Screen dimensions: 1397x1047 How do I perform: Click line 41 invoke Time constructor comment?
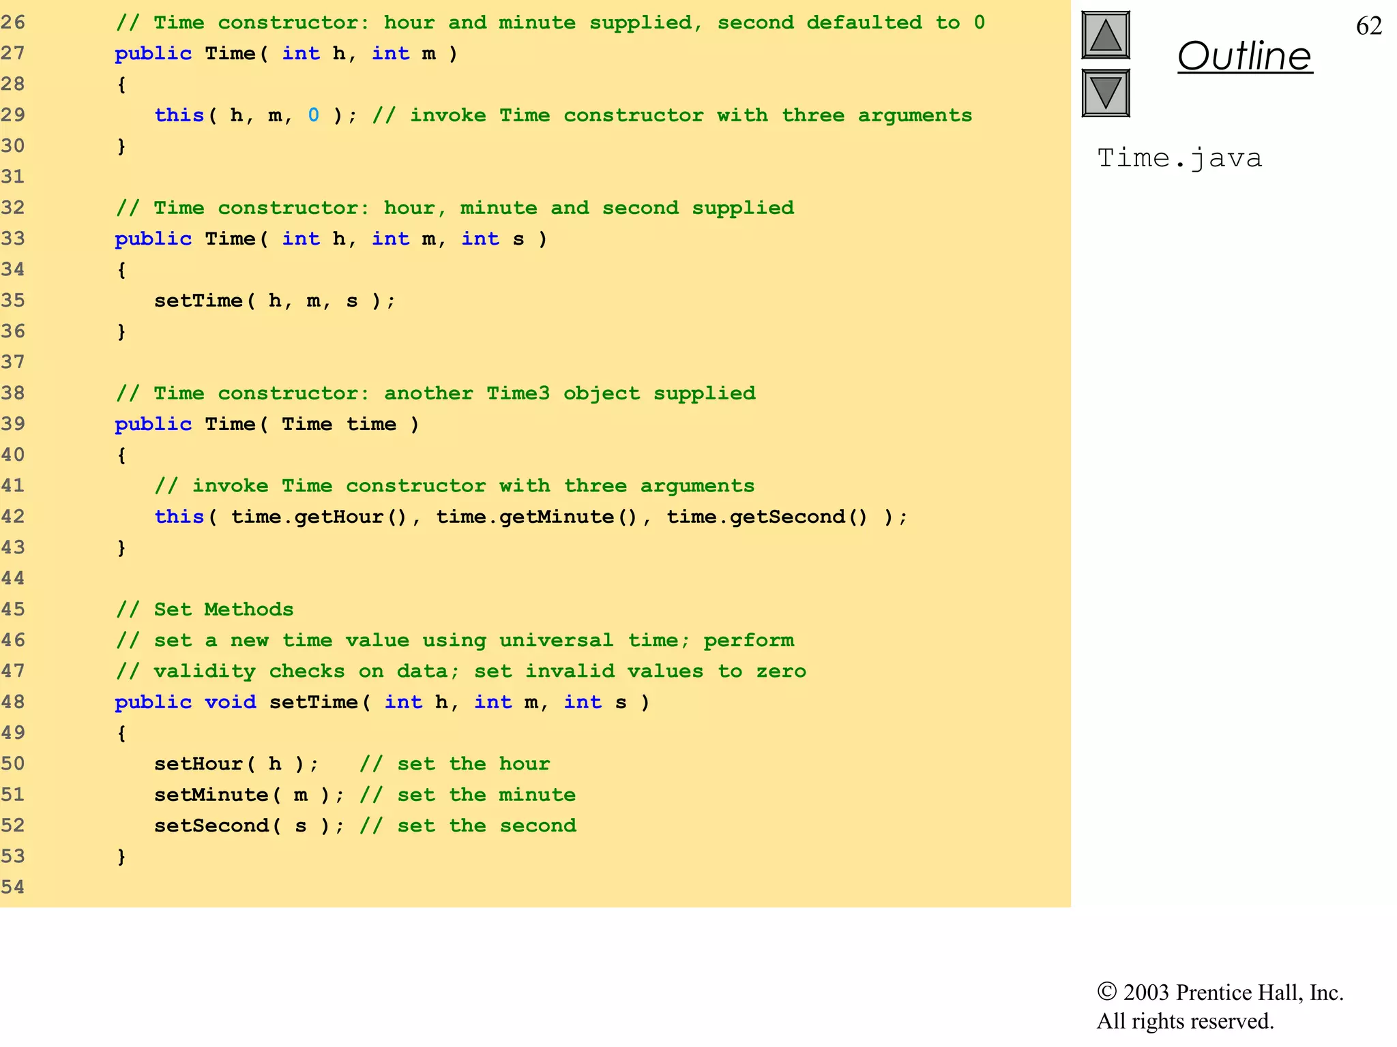pyautogui.click(x=455, y=486)
